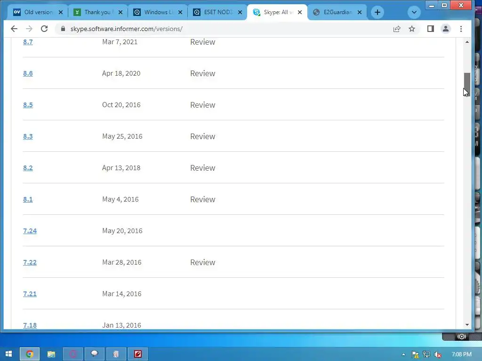Open Skype version 8.6 link

pyautogui.click(x=28, y=73)
